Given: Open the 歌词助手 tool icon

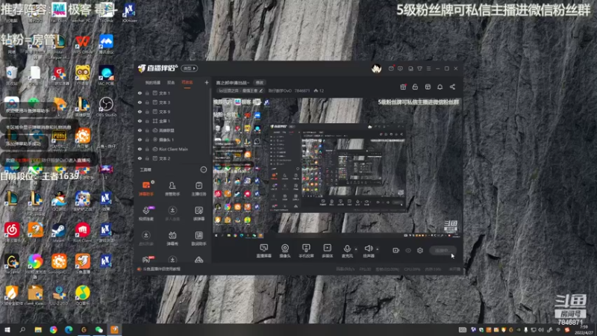Looking at the screenshot, I should [x=199, y=238].
